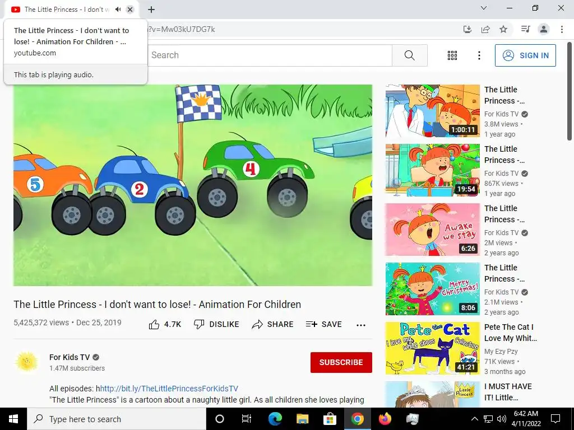Open the Chrome profile avatar

click(544, 29)
